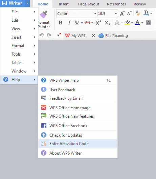Image resolution: width=156 pixels, height=179 pixels.
Task: Close the My WPS tab
Action: (93, 36)
